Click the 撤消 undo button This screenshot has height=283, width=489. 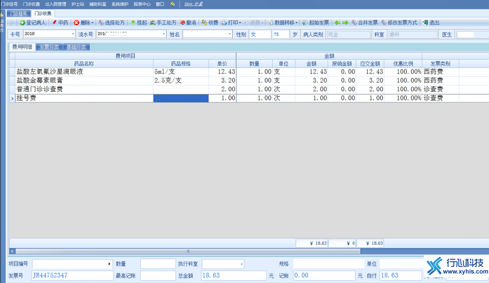pyautogui.click(x=188, y=23)
